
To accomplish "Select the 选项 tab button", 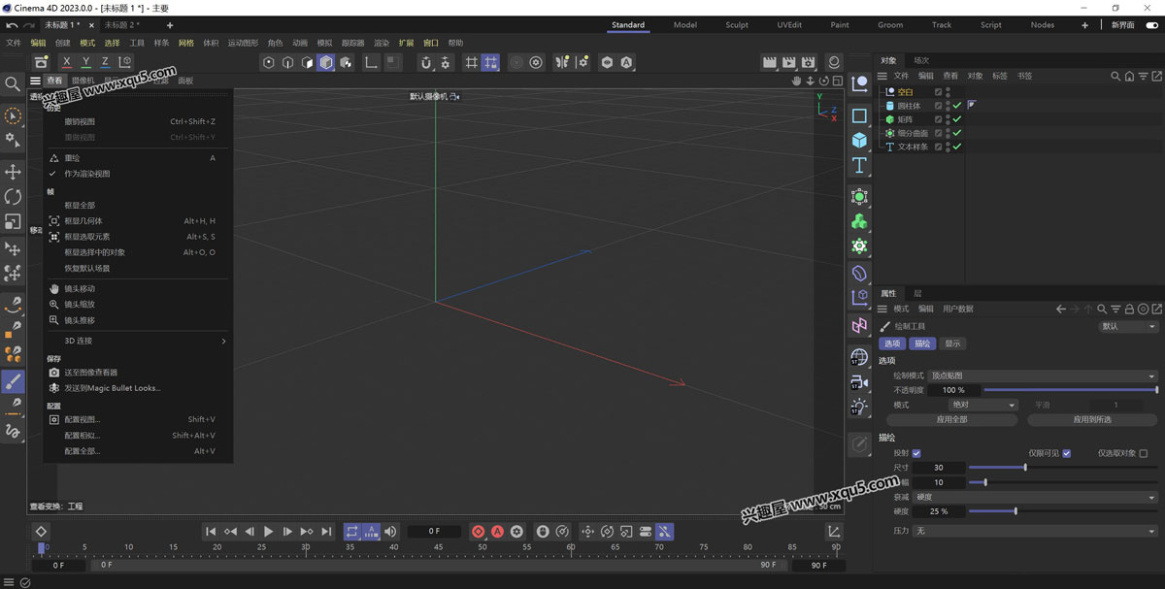I will 892,344.
